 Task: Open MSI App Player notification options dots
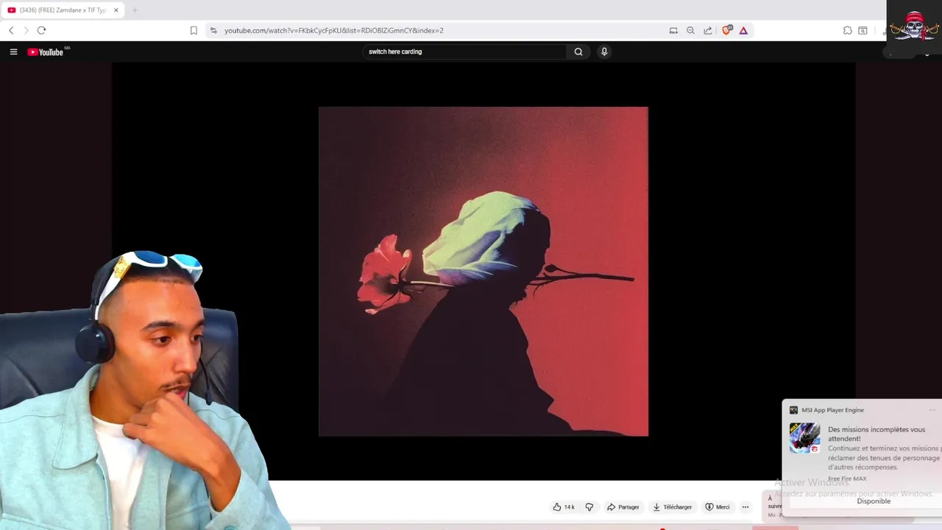[932, 410]
